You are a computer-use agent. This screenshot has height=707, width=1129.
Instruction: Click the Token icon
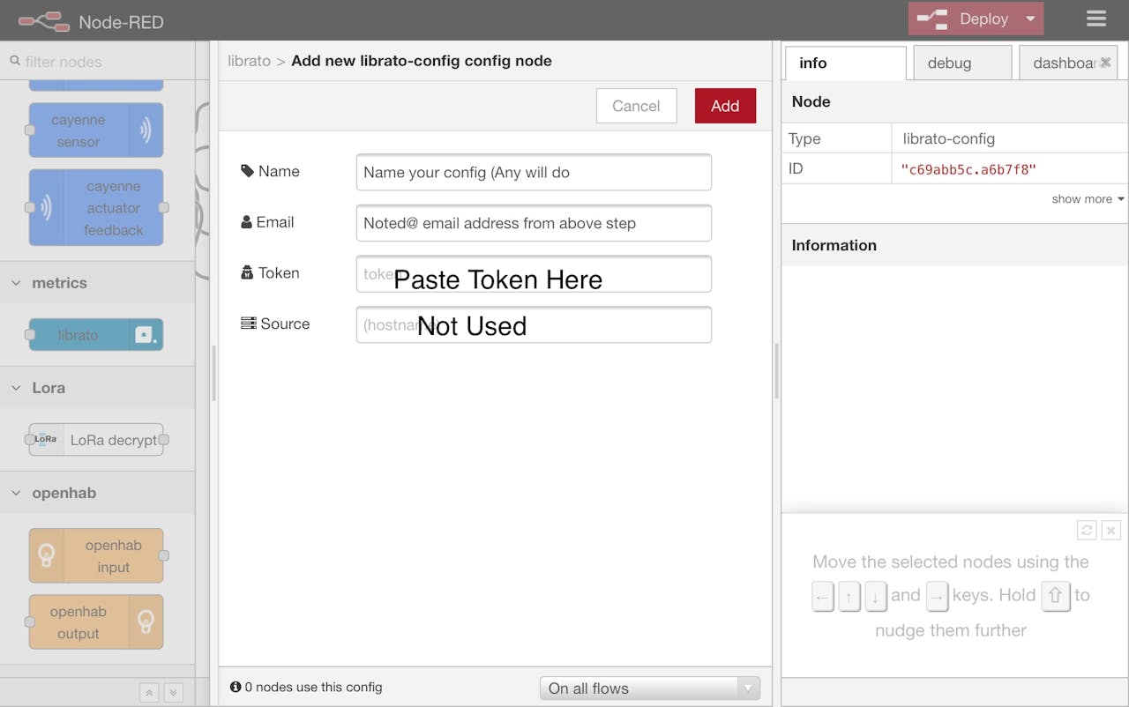point(247,272)
